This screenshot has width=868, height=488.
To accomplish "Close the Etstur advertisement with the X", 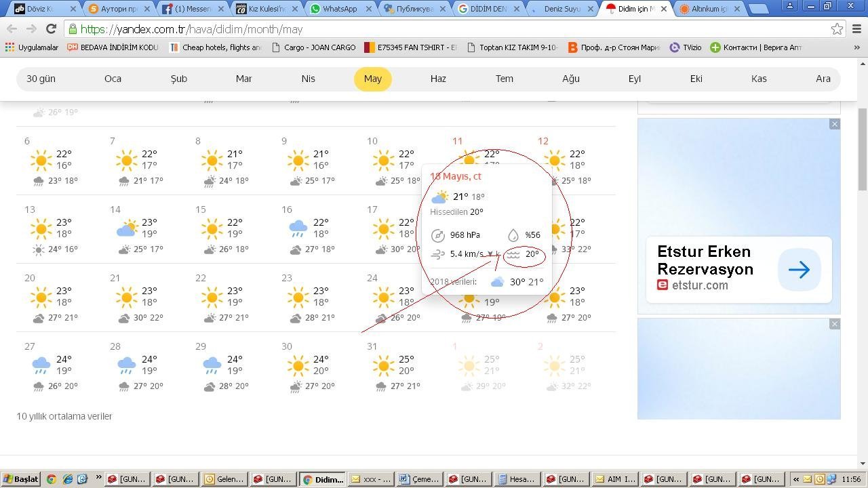I will 835,124.
